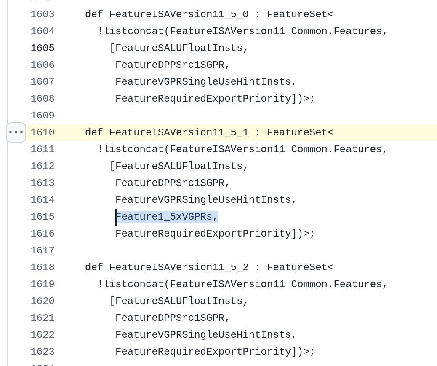The width and height of the screenshot is (437, 366).
Task: Click the selected Feature1_5xVGPRs text
Action: 167,217
